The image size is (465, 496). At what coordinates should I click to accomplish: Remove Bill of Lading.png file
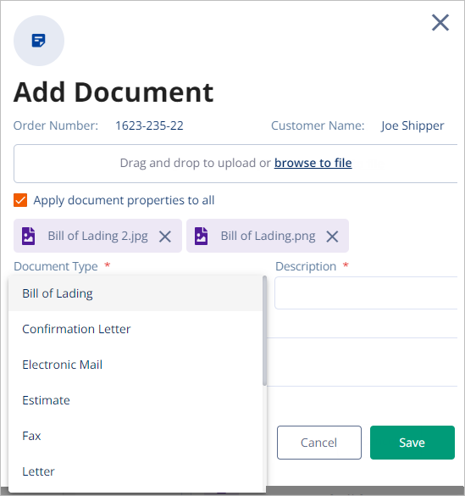332,237
